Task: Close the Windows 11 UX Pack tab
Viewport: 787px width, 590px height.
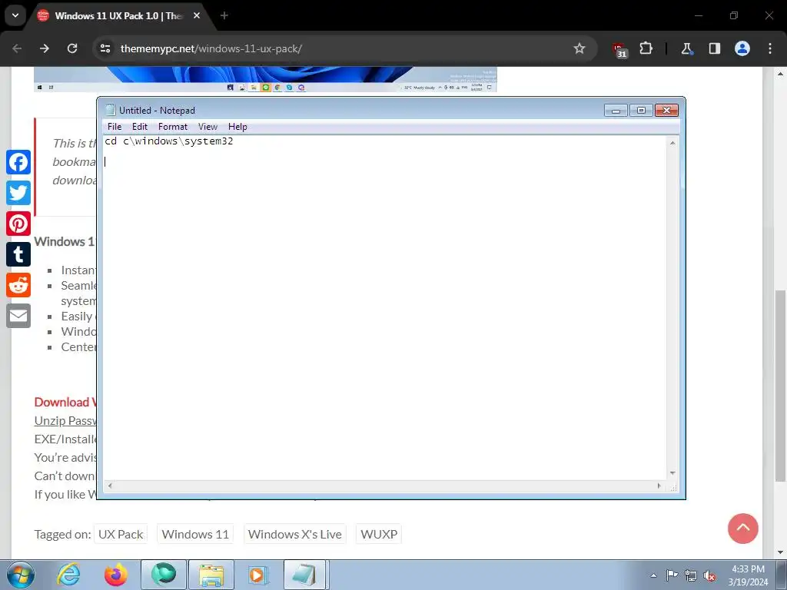Action: [x=197, y=15]
